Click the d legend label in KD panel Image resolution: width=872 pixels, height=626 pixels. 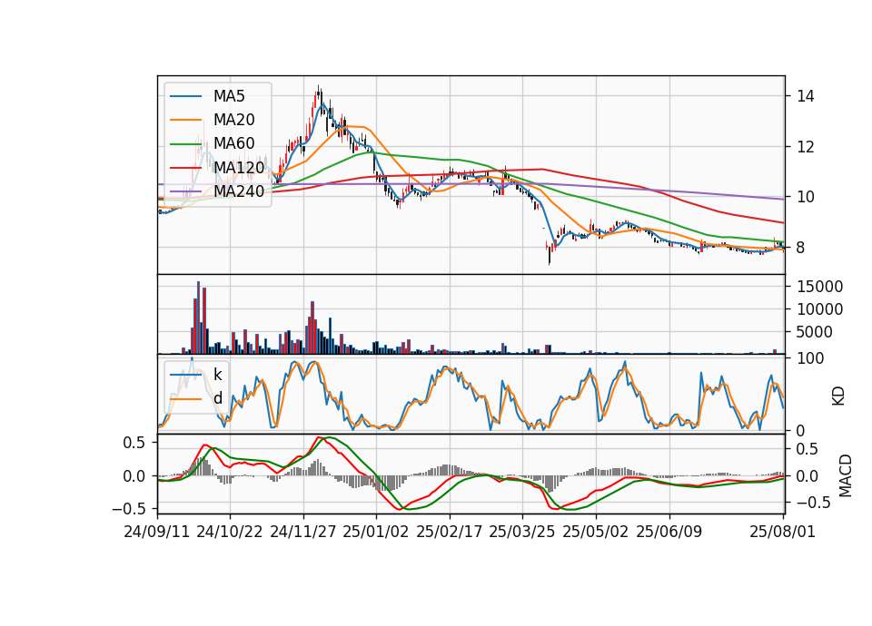click(217, 398)
